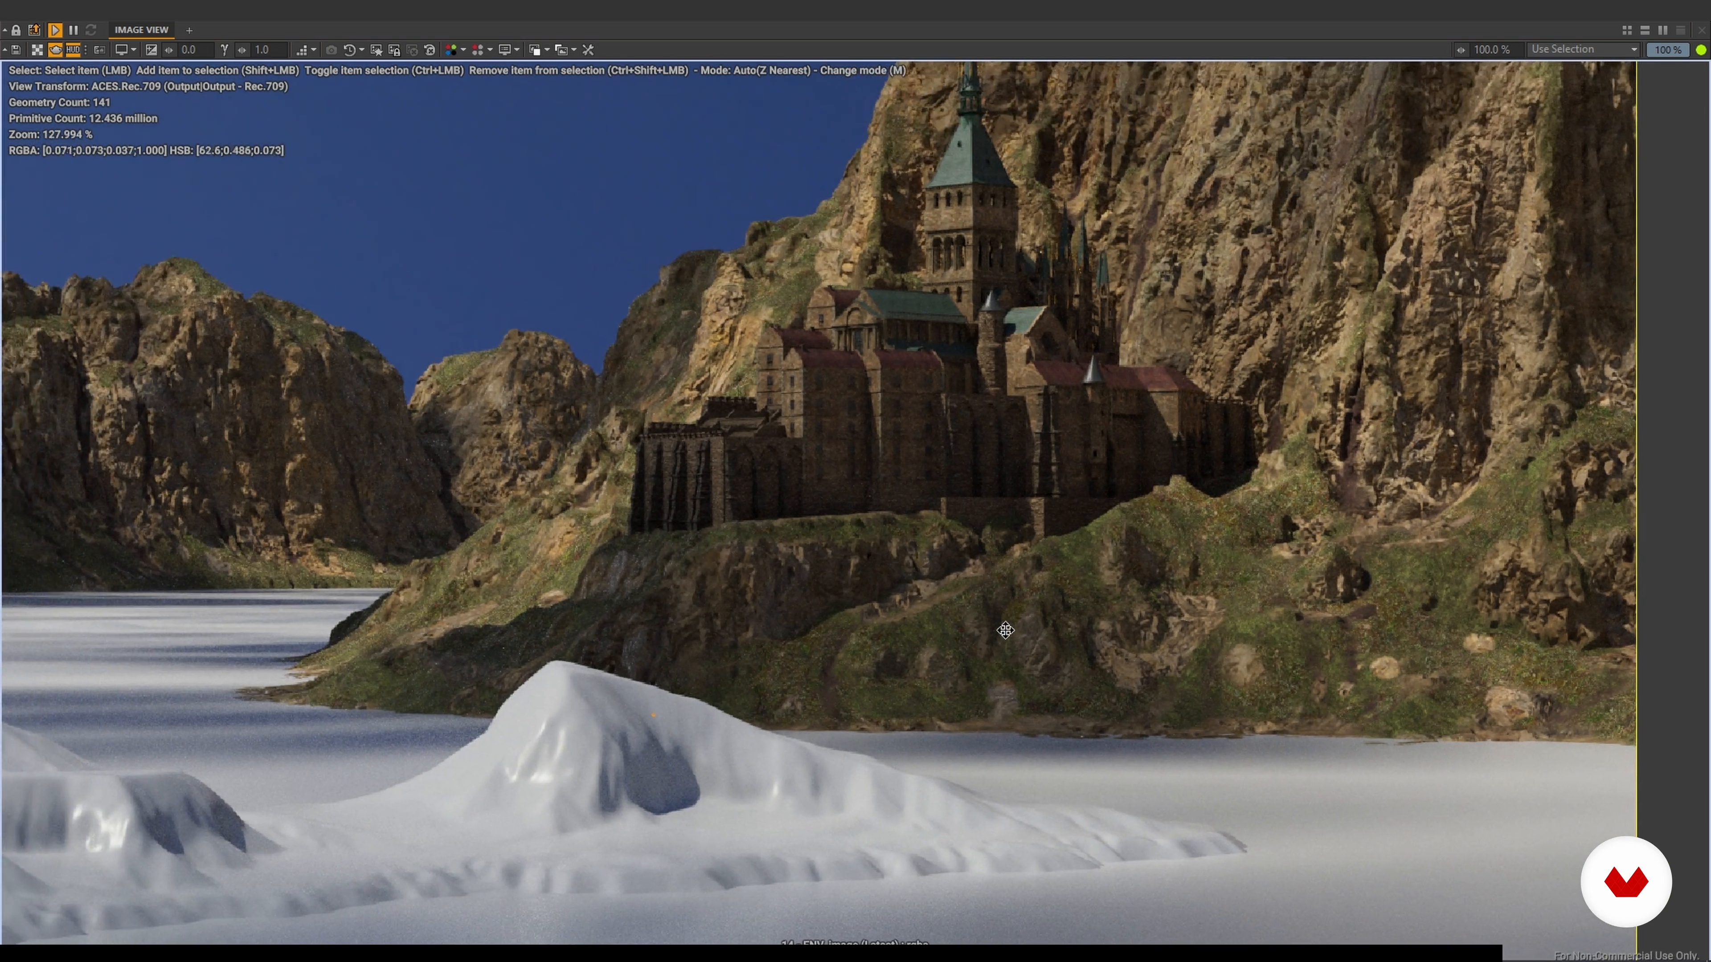Click the remove image icon

coord(412,50)
